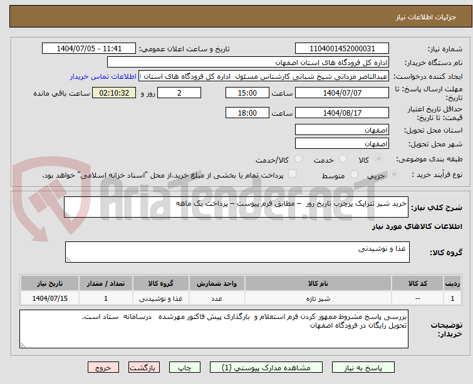Click the خروج exit button
Viewport: 473px width, 384px height.
(x=103, y=368)
